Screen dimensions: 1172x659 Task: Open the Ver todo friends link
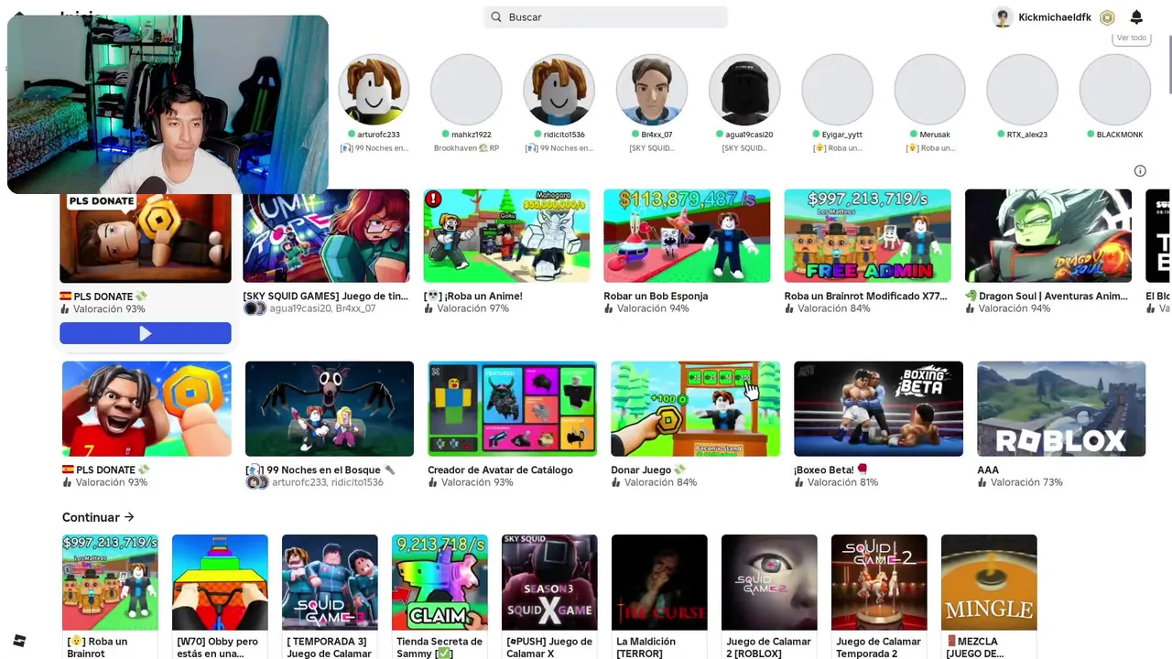coord(1132,38)
